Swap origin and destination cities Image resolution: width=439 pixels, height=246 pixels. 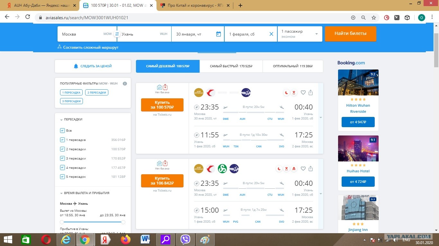click(117, 34)
